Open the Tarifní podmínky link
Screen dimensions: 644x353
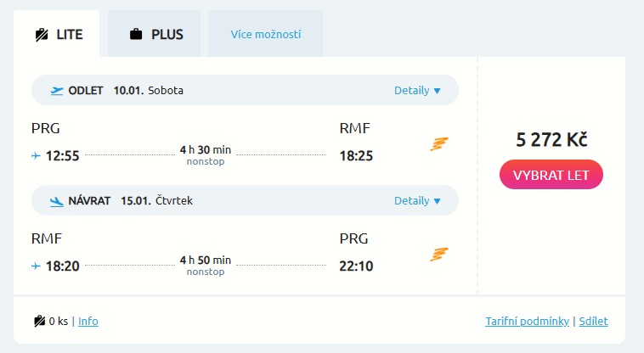[x=528, y=322]
